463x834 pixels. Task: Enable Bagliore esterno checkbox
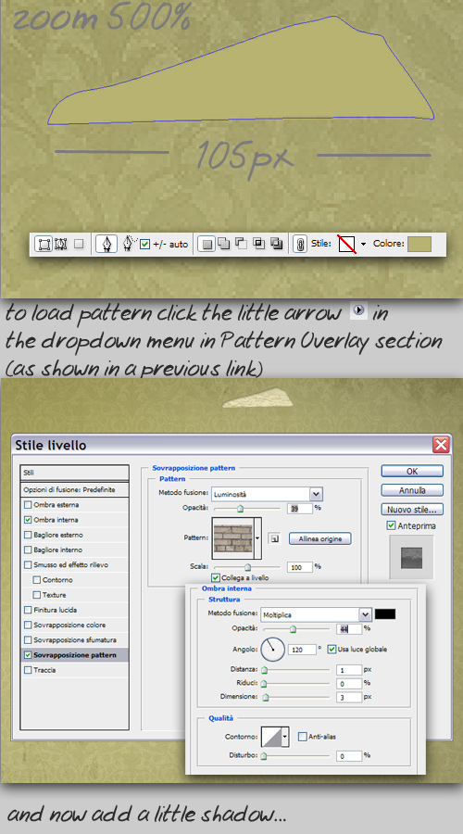[28, 535]
